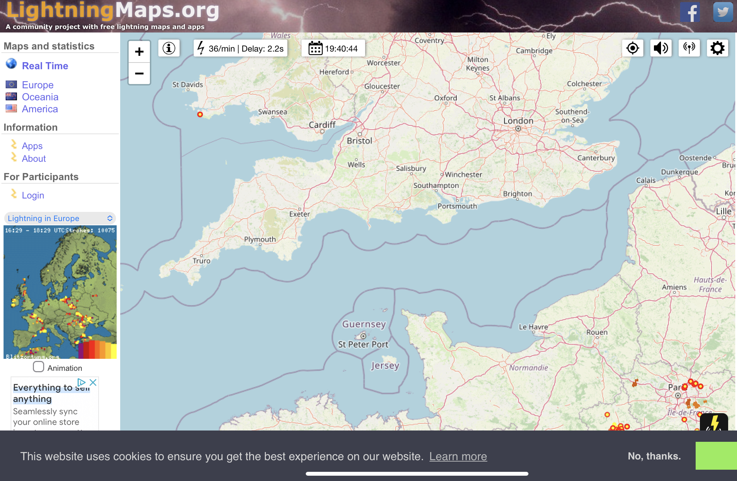Go to the Apps page
The image size is (737, 481).
point(32,146)
